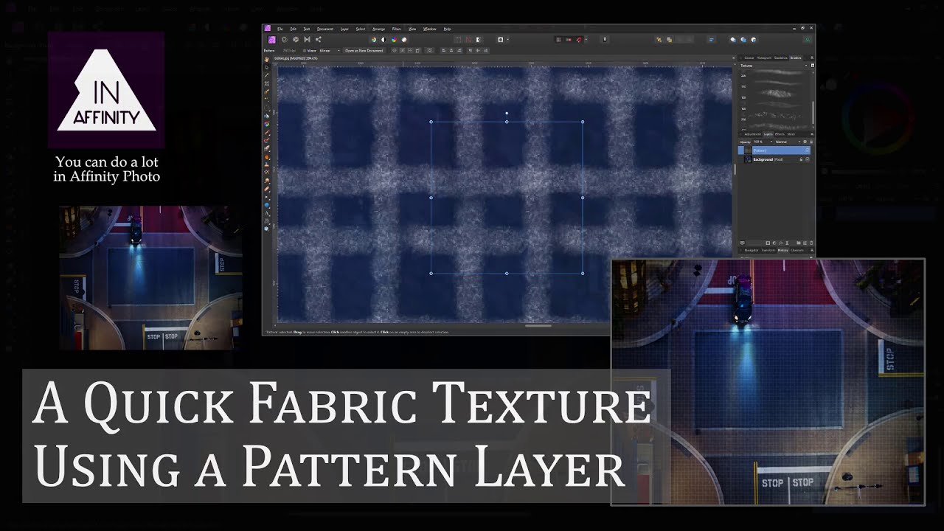Switch to the Photo persona
This screenshot has height=531, width=944.
[271, 39]
